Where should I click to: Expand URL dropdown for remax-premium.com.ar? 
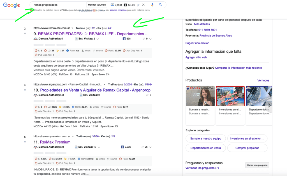point(73,136)
